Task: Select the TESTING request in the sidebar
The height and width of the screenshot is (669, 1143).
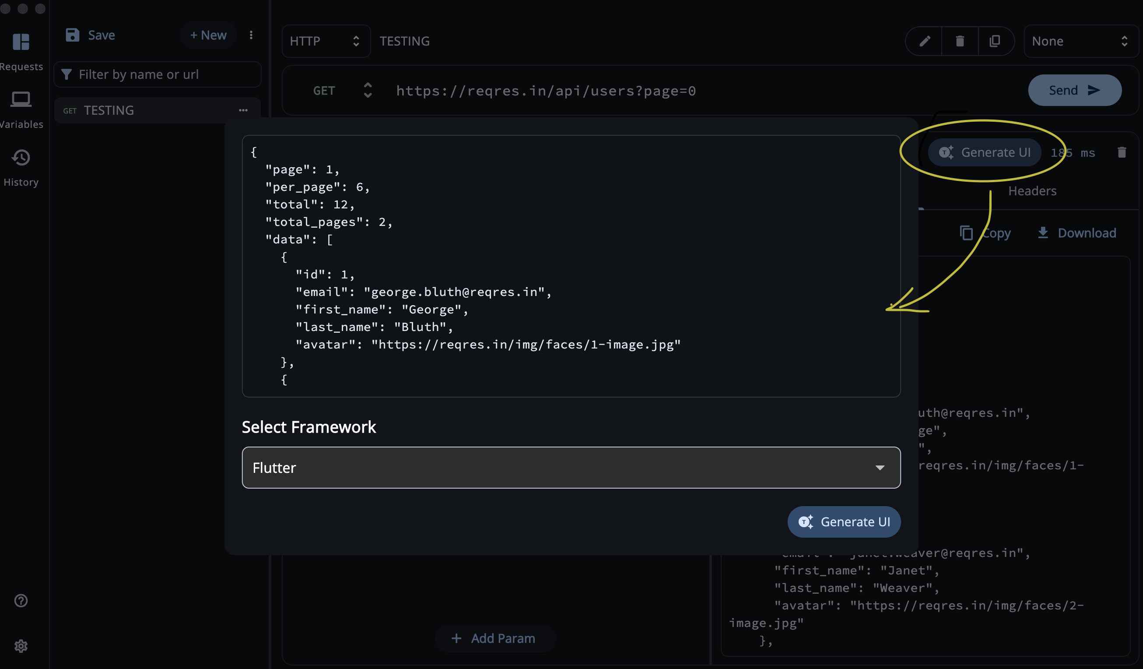Action: (x=109, y=110)
